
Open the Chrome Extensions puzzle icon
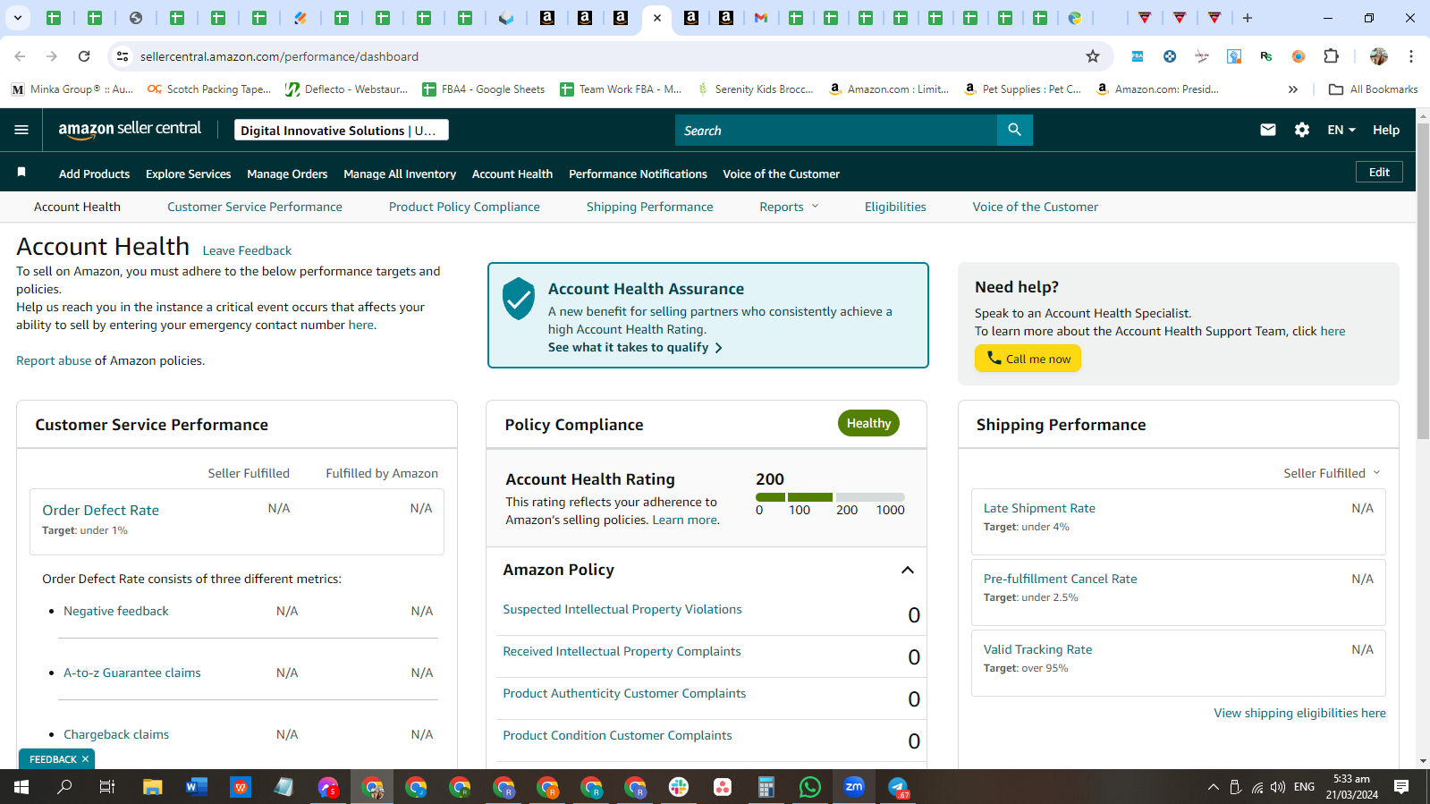tap(1331, 56)
